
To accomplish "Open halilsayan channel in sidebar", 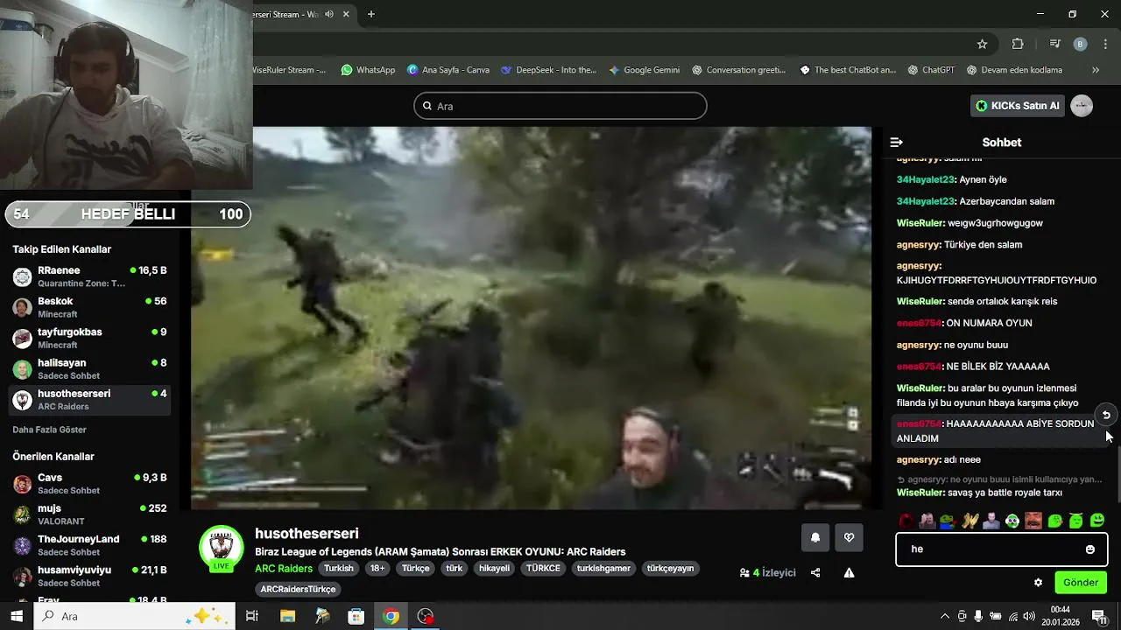I will 89,368.
